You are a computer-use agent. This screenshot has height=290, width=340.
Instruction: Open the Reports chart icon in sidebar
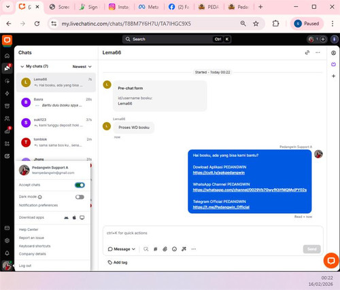coord(7,131)
